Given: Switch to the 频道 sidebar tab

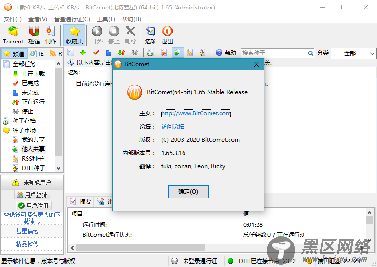Looking at the screenshot, I should coord(14,53).
